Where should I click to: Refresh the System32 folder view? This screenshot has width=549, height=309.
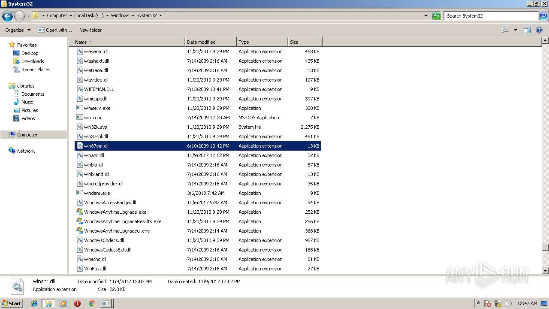click(x=437, y=16)
